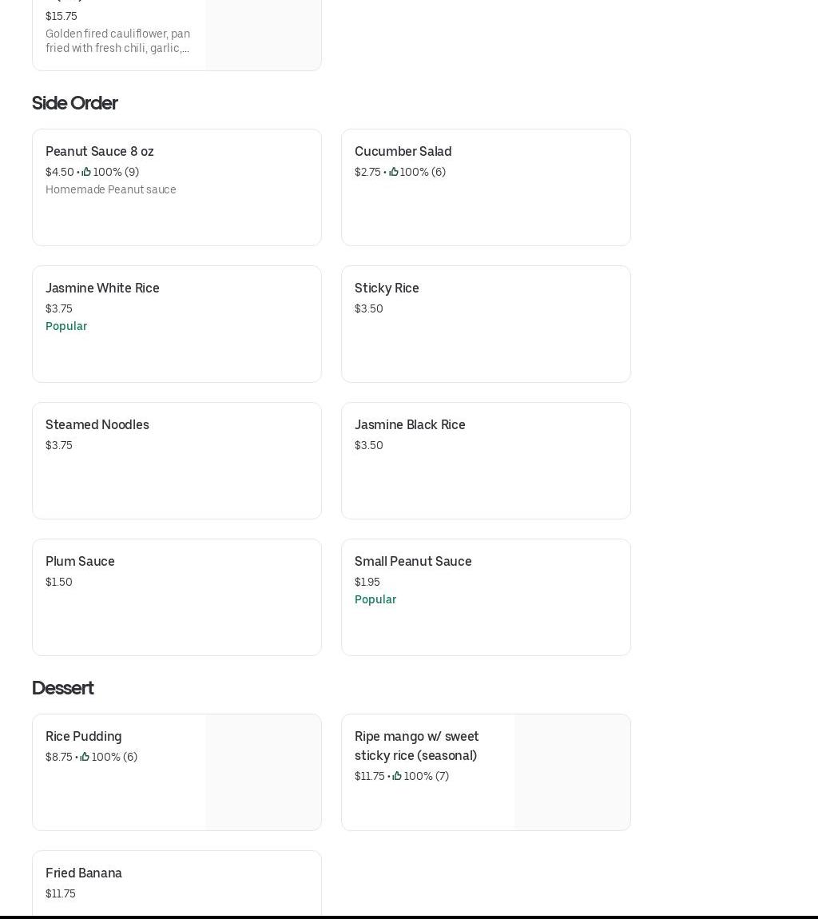Click Popular label under Jasmine White Rice
Image resolution: width=818 pixels, height=919 pixels.
[66, 326]
